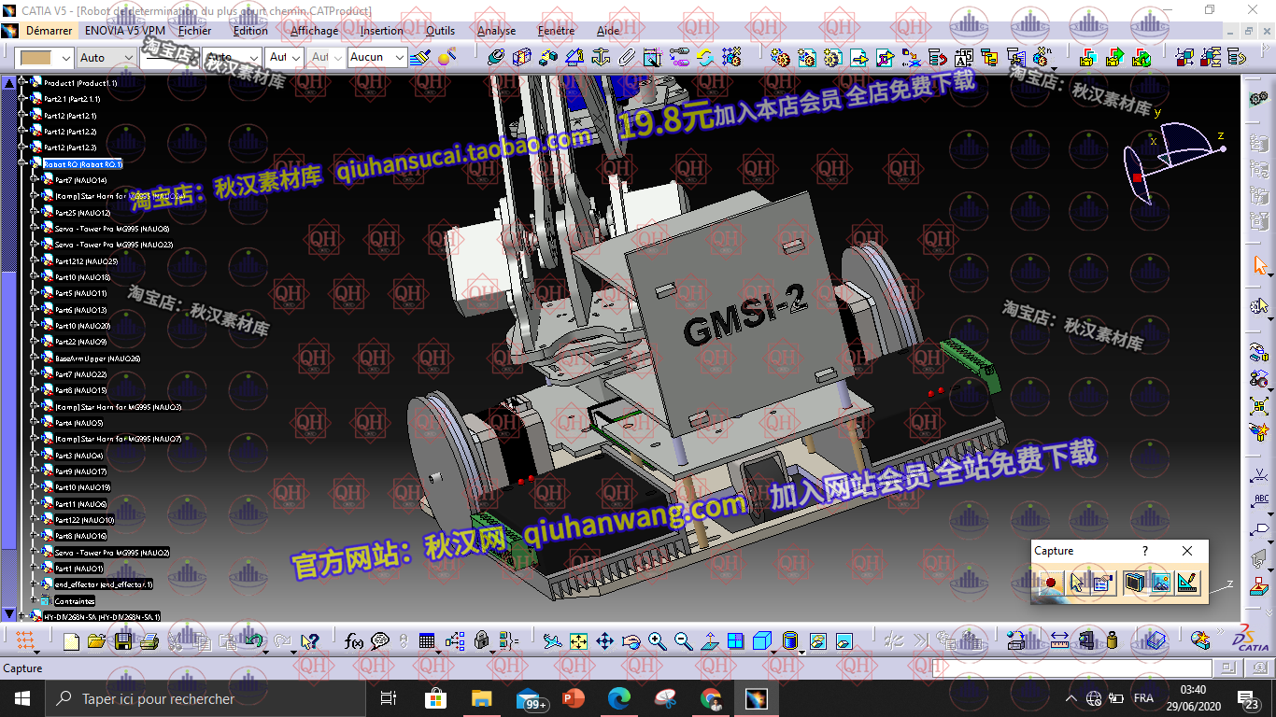This screenshot has width=1276, height=717.
Task: Click the Select mode arrow in Capture toolbar
Action: [x=1077, y=583]
